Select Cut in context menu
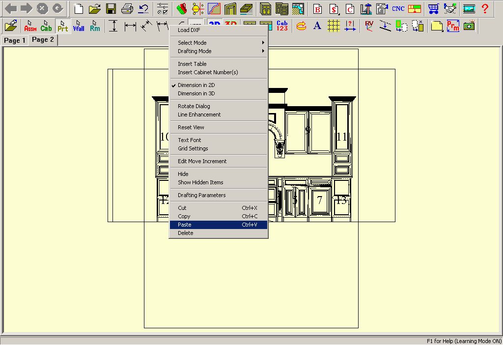Viewport: 503px width, 345px height. point(219,208)
